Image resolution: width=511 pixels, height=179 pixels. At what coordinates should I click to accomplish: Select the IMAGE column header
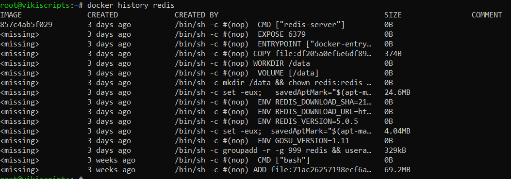(11, 15)
